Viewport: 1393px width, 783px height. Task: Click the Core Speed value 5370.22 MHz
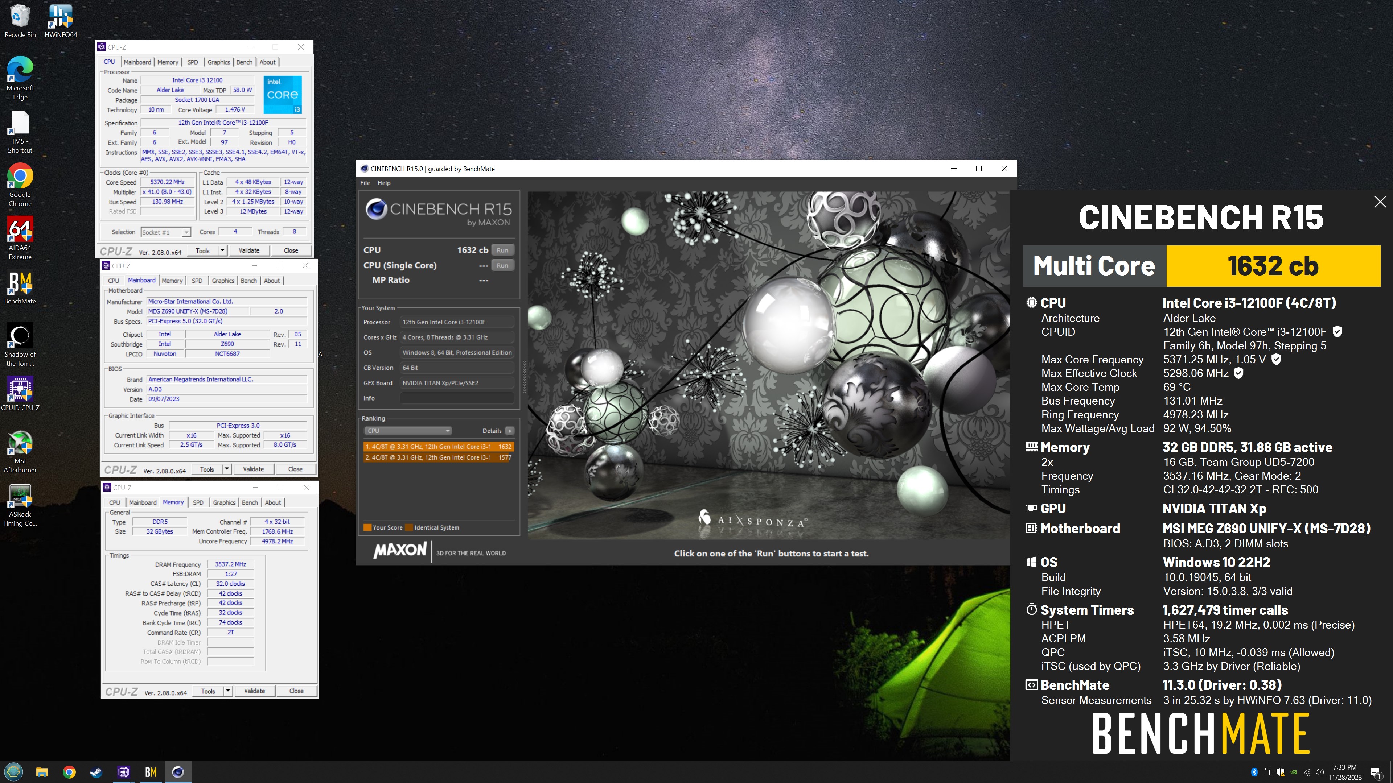coord(167,182)
